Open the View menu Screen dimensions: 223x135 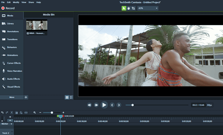click(24, 2)
